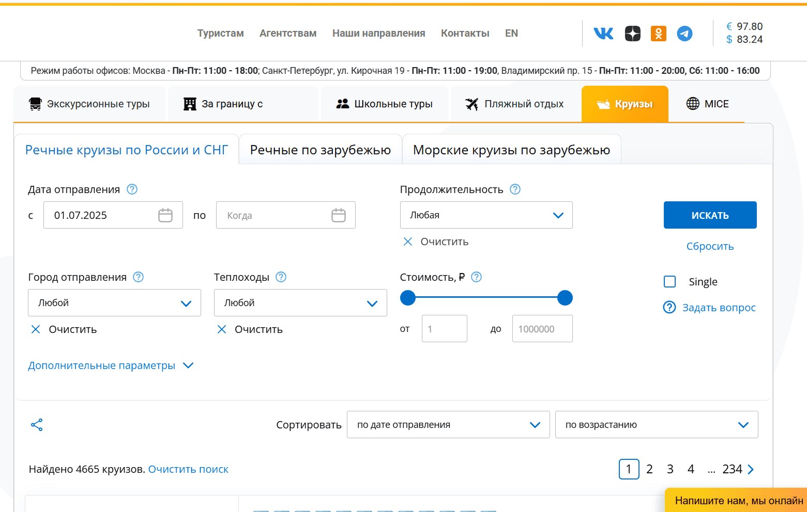Viewport: 807px width, 512px height.
Task: Click the minimum price от input
Action: 445,329
